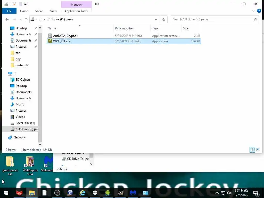Image resolution: width=264 pixels, height=198 pixels.
Task: Open quick access Desktop in sidebar
Action: pos(21,28)
